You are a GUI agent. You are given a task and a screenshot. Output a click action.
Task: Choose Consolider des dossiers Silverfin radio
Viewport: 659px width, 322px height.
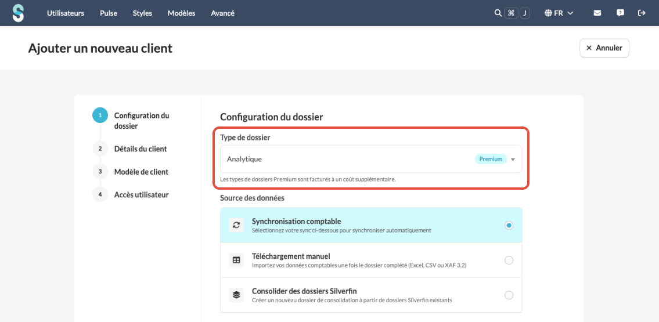[x=509, y=295]
